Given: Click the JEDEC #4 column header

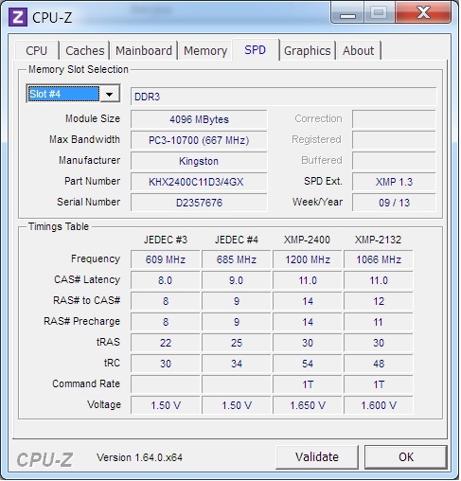Looking at the screenshot, I should [x=237, y=240].
